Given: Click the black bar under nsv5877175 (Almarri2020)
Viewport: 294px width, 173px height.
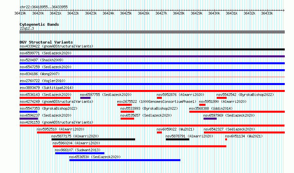Looking at the screenshot, I should 93,139.
